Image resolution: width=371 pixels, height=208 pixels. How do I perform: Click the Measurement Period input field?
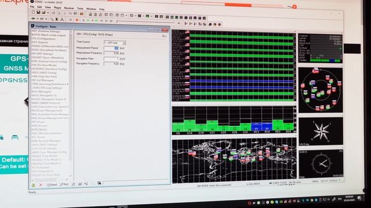point(111,48)
